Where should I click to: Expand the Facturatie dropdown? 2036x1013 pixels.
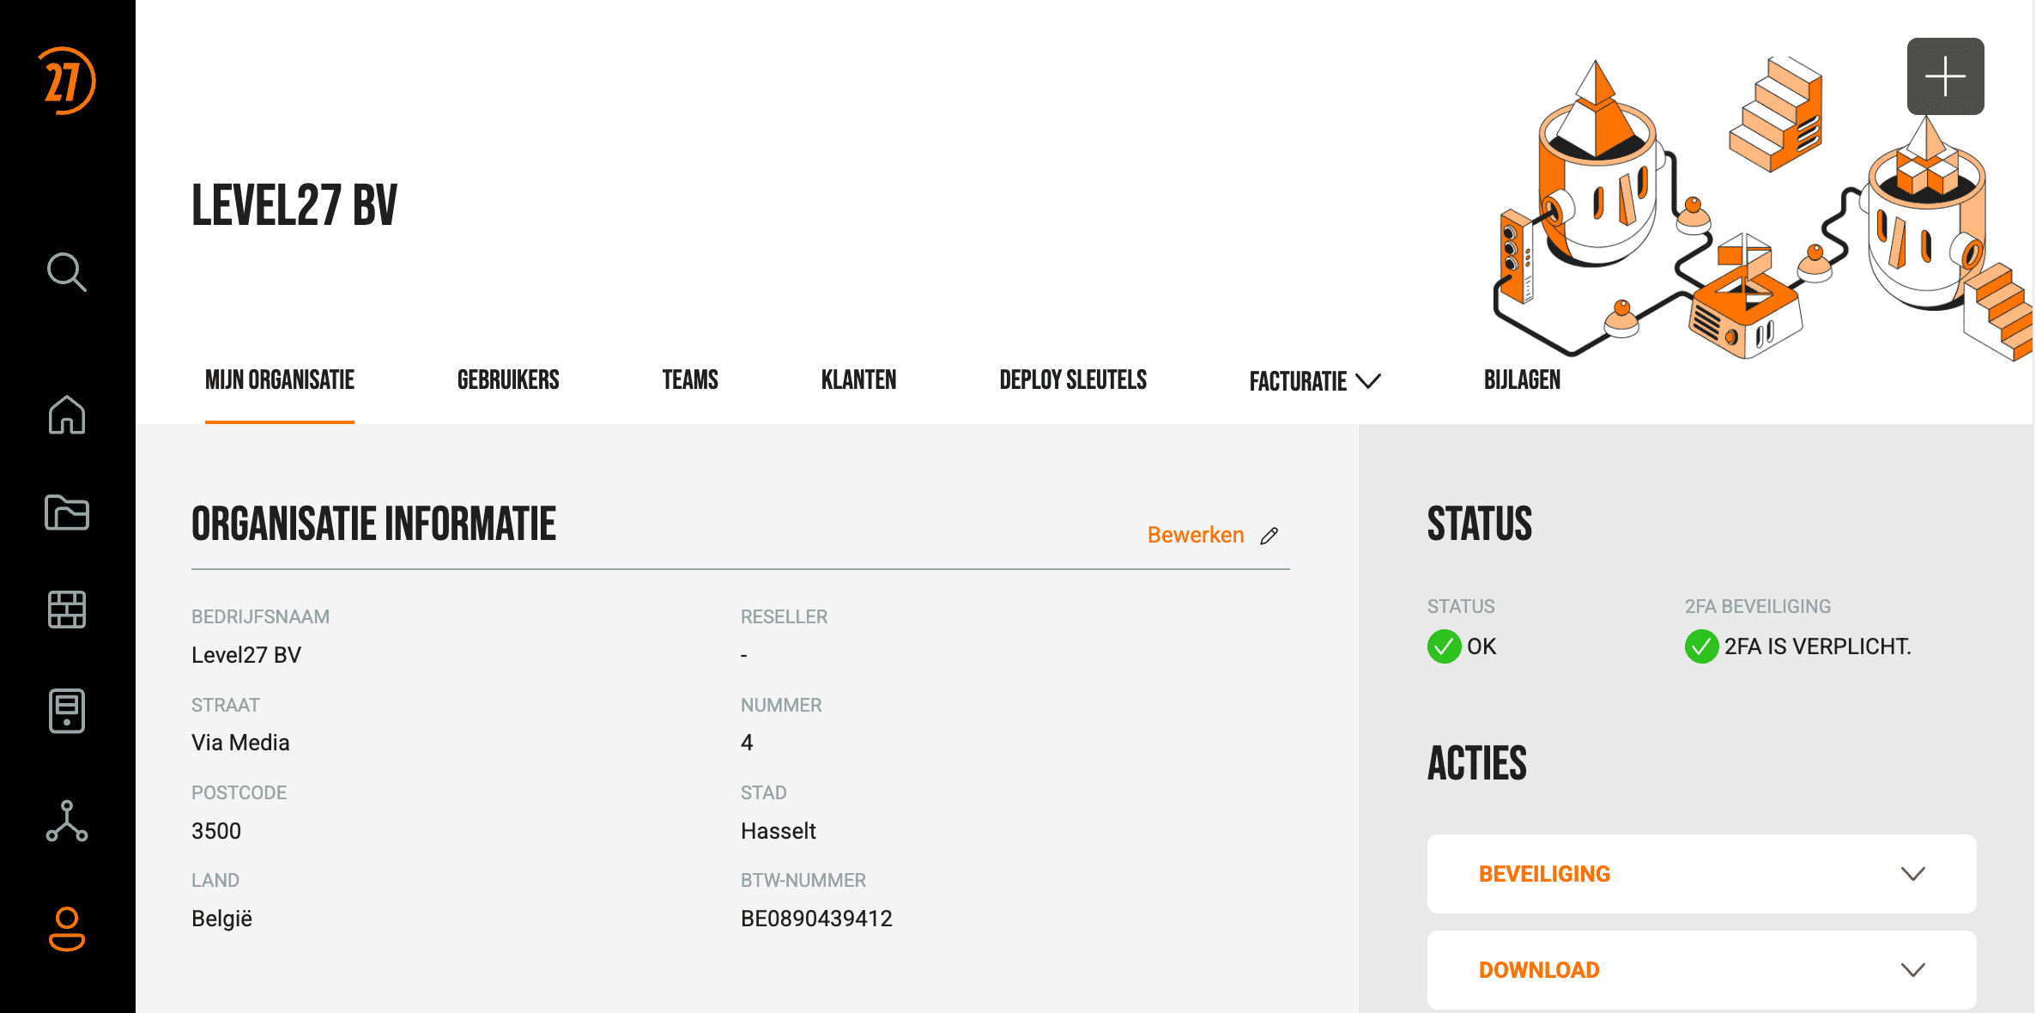1315,381
